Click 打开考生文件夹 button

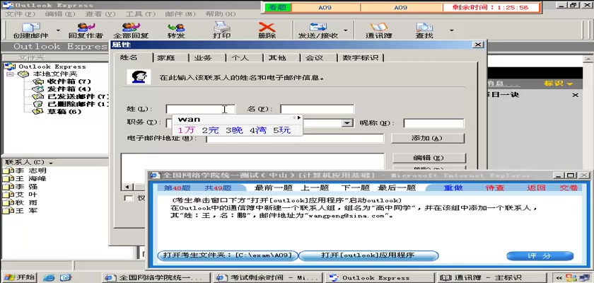(x=228, y=255)
